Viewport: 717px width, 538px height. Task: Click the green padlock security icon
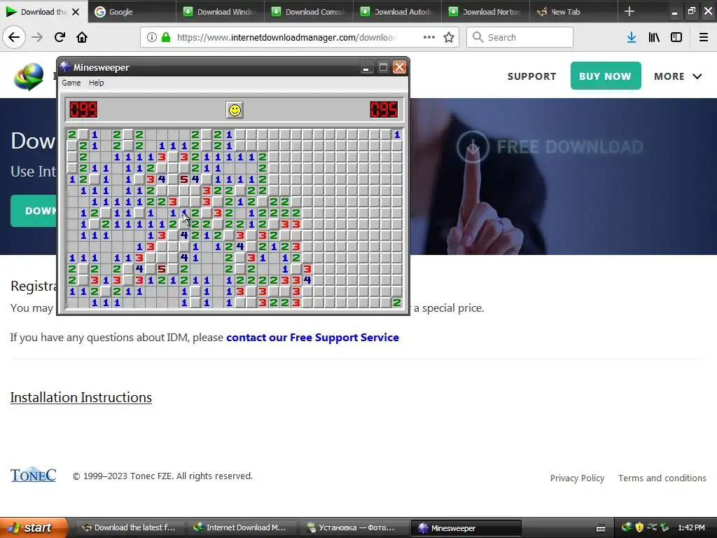coord(166,38)
